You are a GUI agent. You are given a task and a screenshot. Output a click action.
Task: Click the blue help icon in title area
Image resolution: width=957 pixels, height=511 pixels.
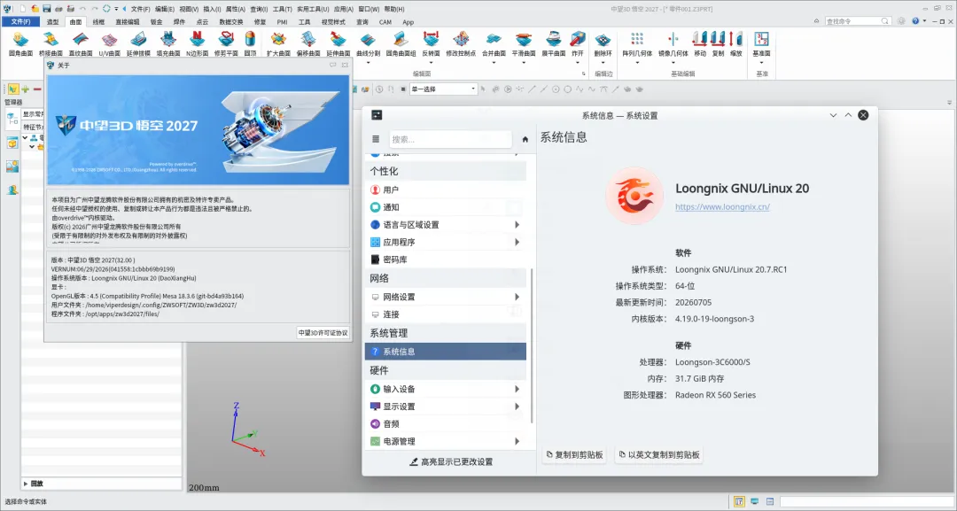tap(914, 20)
